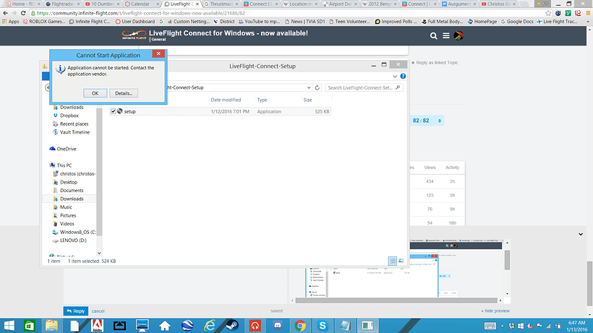
Task: Click the Infinite Flight logo
Action: (134, 35)
